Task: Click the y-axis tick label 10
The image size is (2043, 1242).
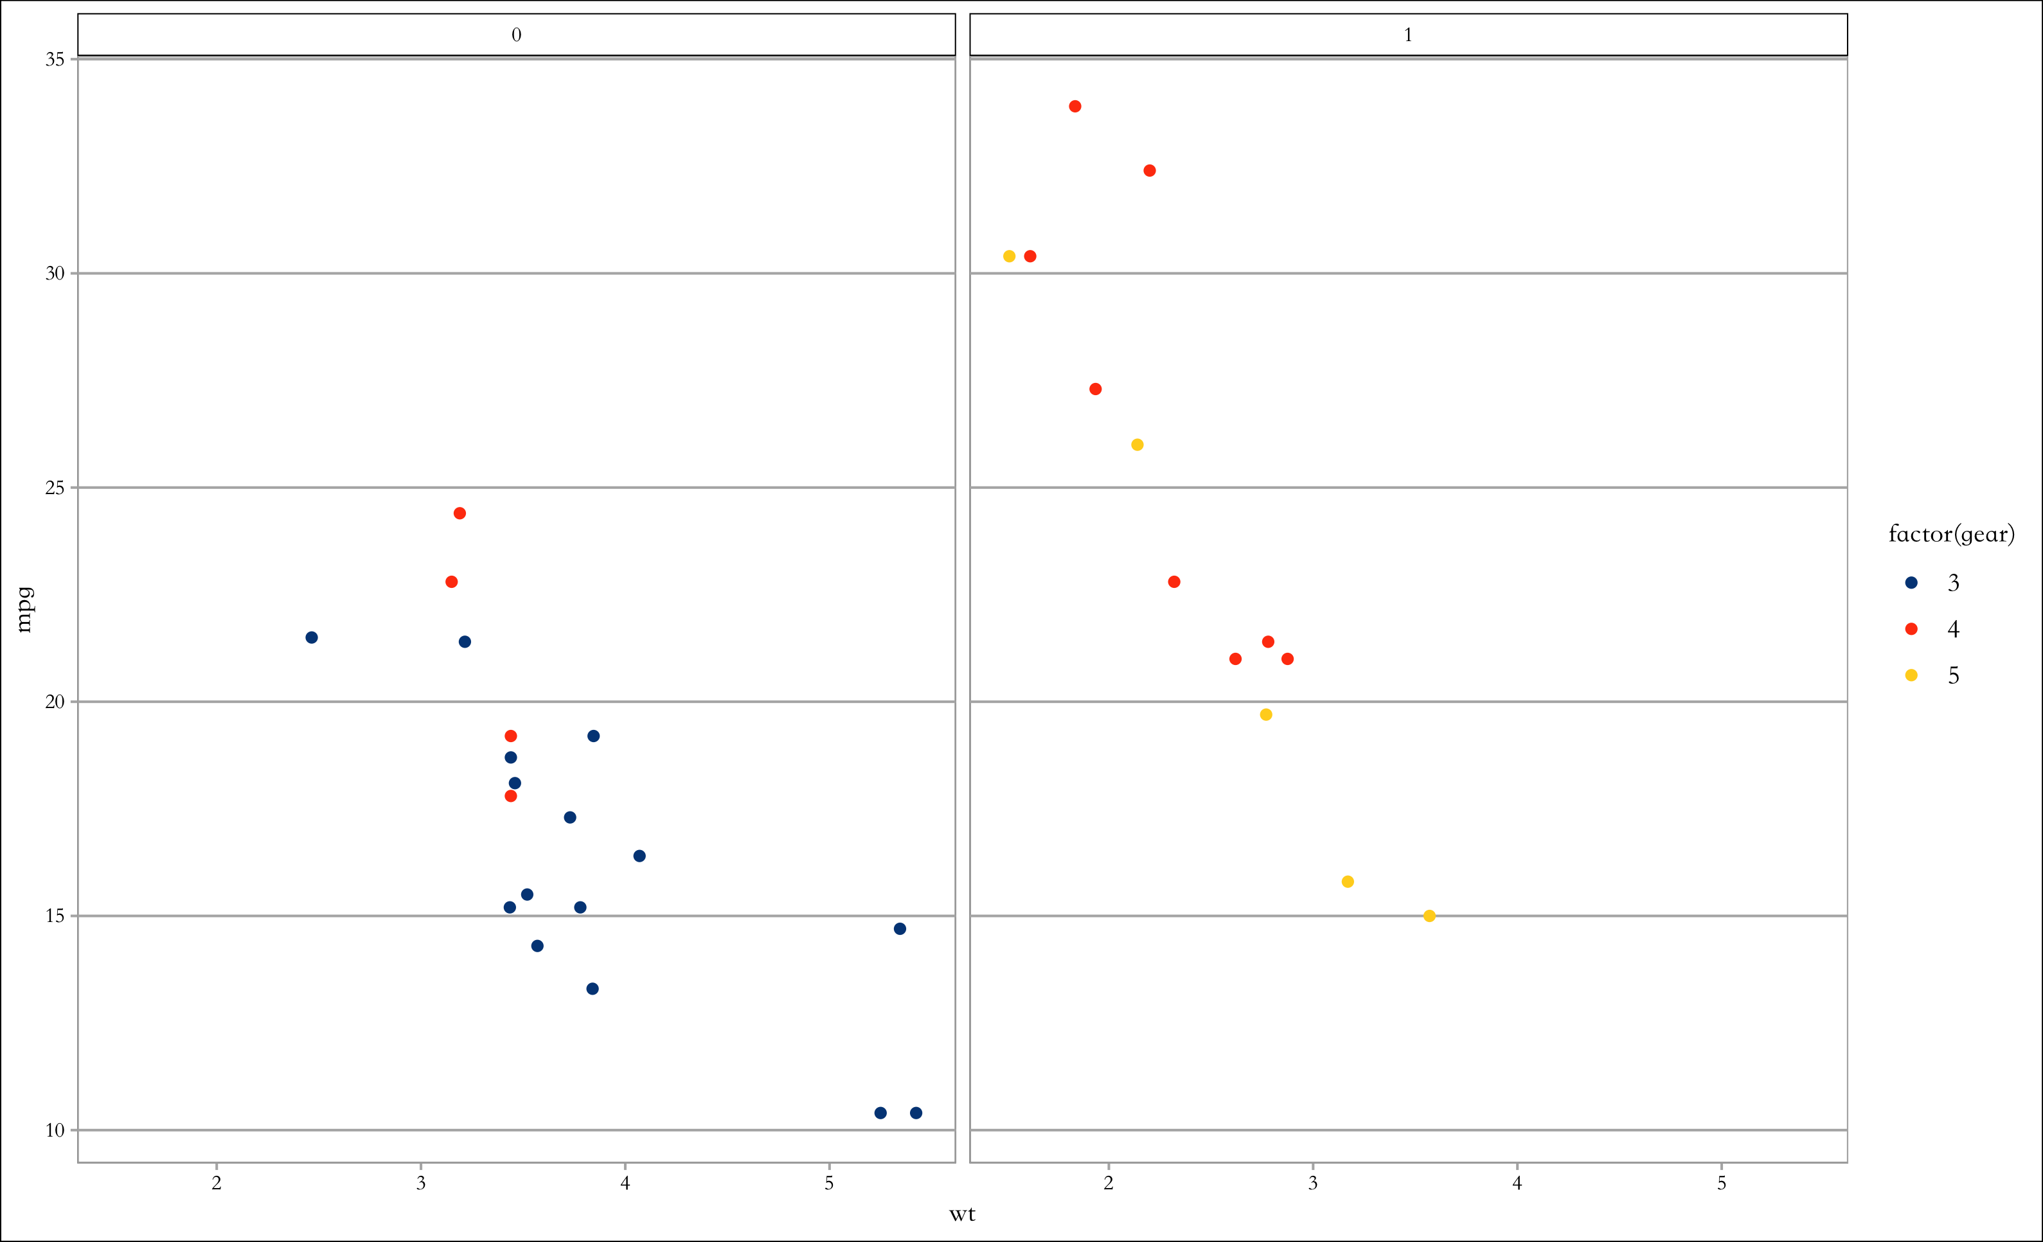Action: point(55,1130)
